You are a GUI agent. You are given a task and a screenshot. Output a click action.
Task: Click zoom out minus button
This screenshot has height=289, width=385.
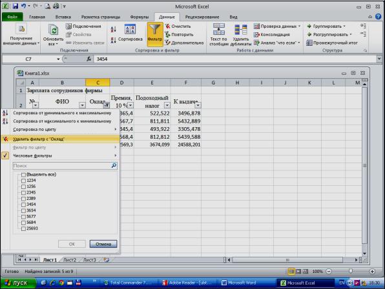click(x=329, y=272)
